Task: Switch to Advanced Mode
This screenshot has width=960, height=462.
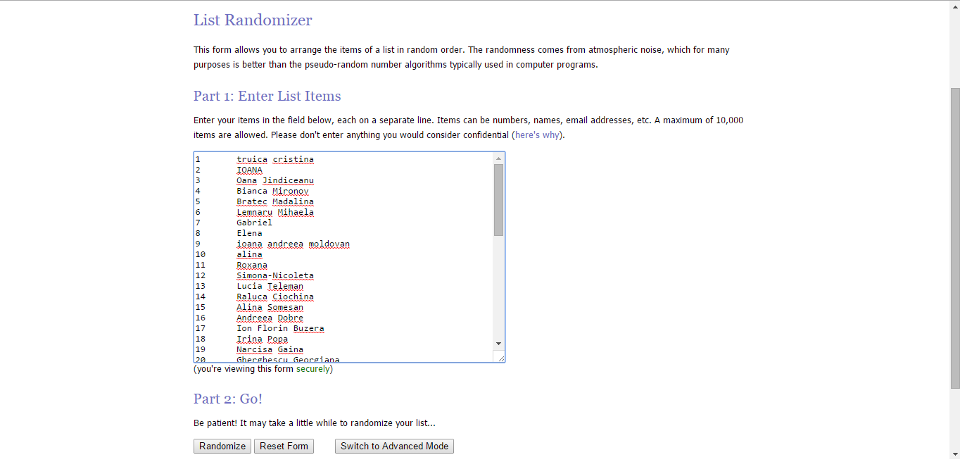Action: click(394, 446)
